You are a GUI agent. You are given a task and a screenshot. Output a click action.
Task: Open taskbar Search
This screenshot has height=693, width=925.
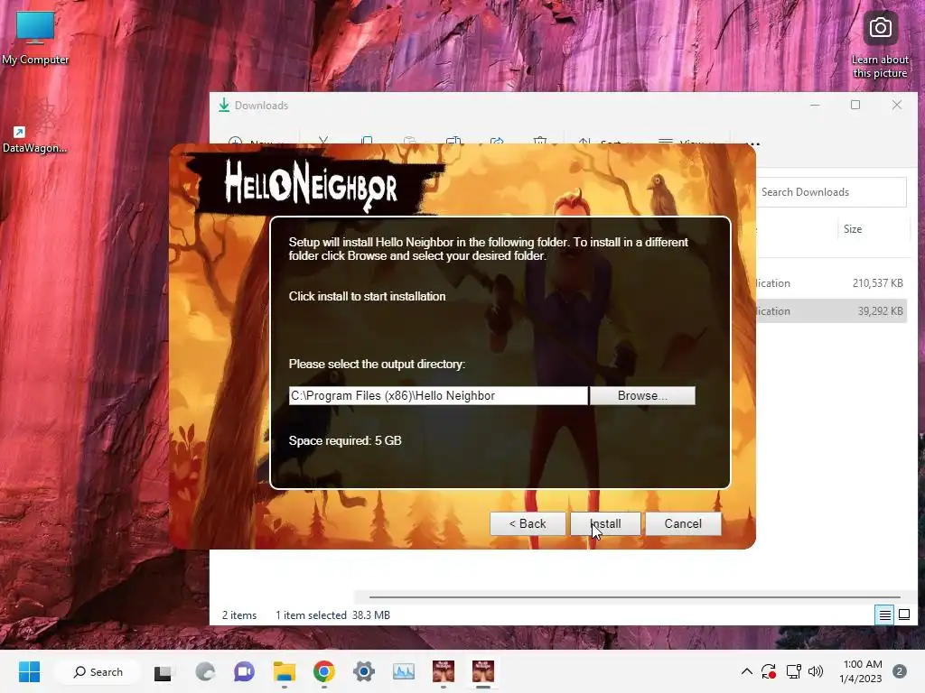click(98, 671)
